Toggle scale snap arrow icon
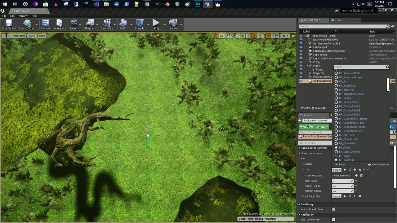Image resolution: width=397 pixels, height=223 pixels. tap(268, 36)
